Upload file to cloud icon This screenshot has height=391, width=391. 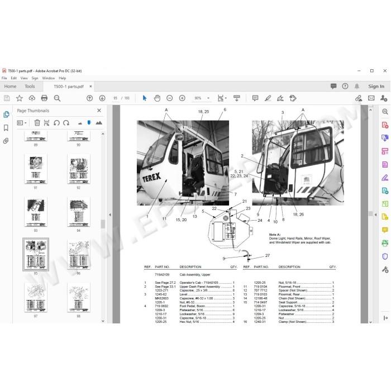coord(32,98)
